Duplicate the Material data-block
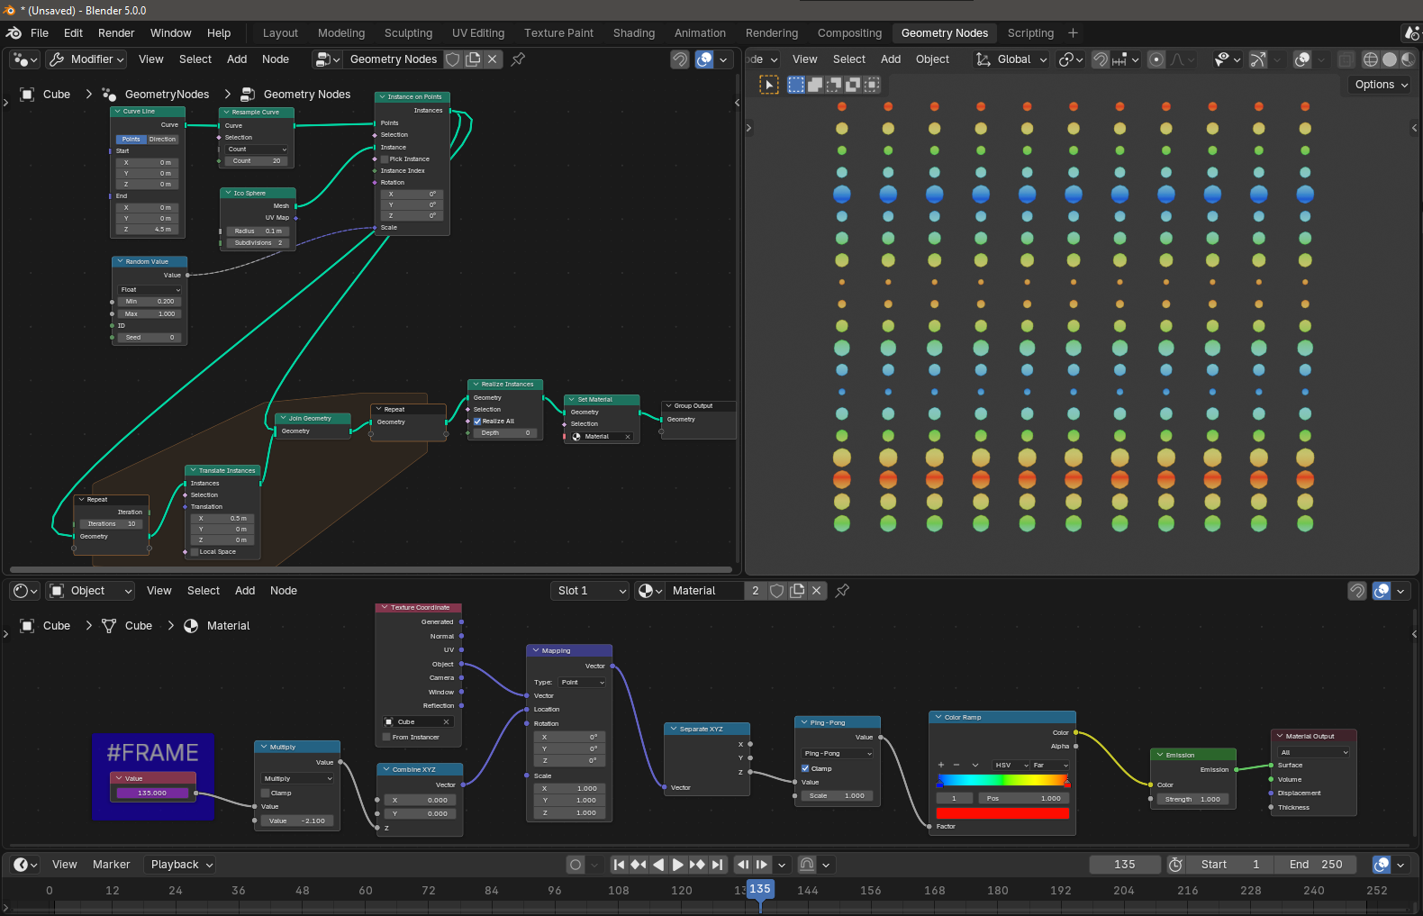 pos(797,591)
